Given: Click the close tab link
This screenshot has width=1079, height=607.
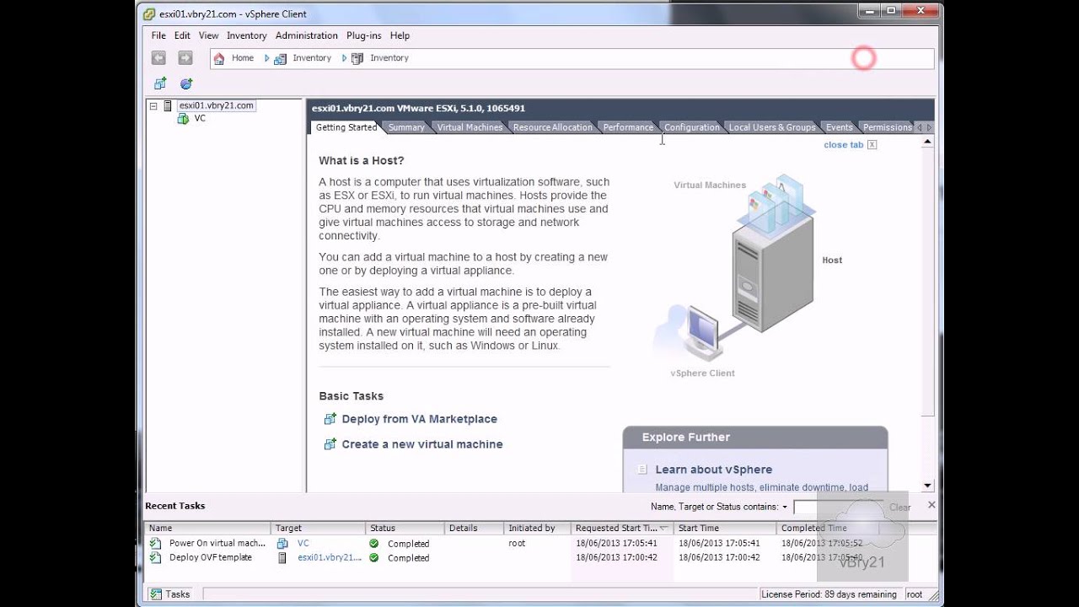Looking at the screenshot, I should click(x=843, y=145).
